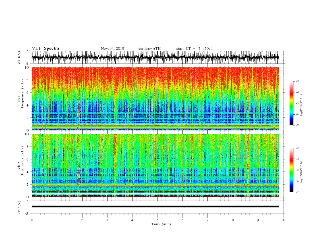Click the "-7" tick on ch.2 color bar
This screenshot has height=247, width=319.
click(297, 192)
